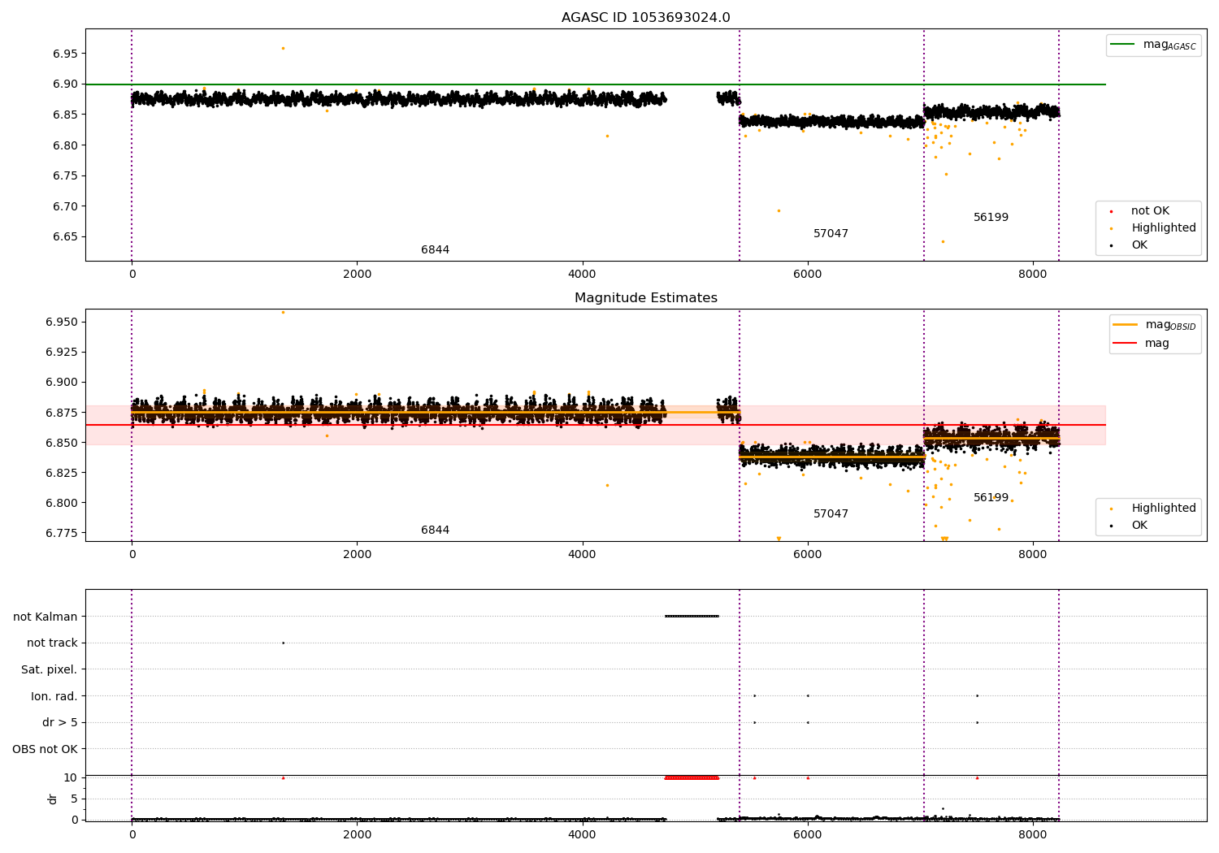
Task: Click the 10 tick on the dr axis
Action: (71, 777)
